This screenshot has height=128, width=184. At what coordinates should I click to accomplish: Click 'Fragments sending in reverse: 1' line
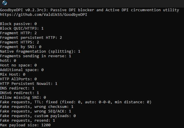tap(36, 56)
